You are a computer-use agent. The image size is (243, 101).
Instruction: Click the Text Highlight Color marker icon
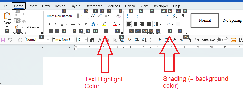[104, 24]
